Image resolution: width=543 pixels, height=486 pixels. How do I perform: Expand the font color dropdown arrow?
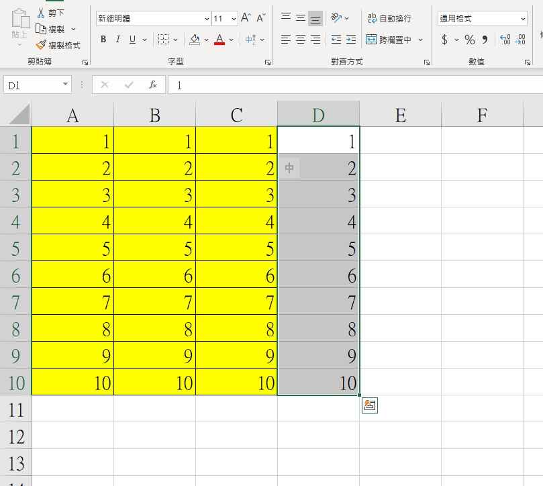click(x=232, y=40)
